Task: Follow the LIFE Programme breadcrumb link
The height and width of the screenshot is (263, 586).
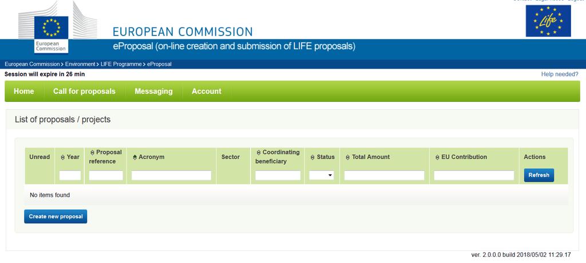Action: pos(121,64)
